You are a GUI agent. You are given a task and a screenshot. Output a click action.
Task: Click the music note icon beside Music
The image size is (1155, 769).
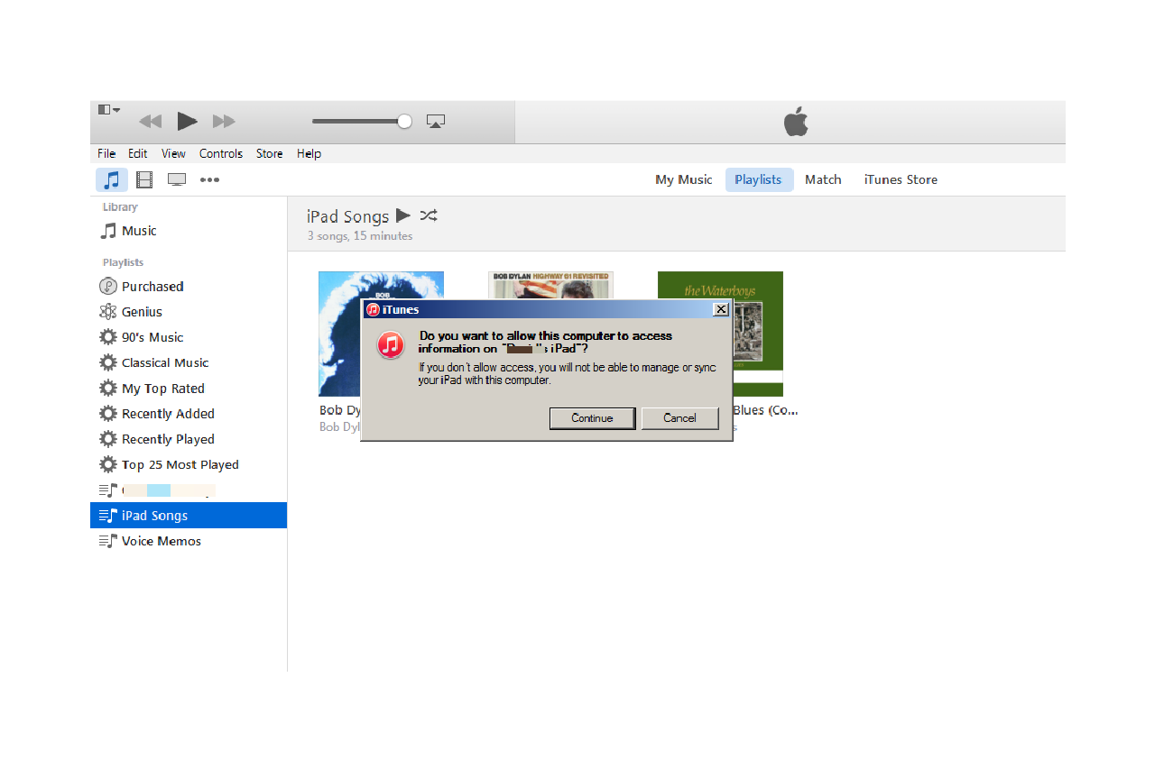tap(108, 231)
